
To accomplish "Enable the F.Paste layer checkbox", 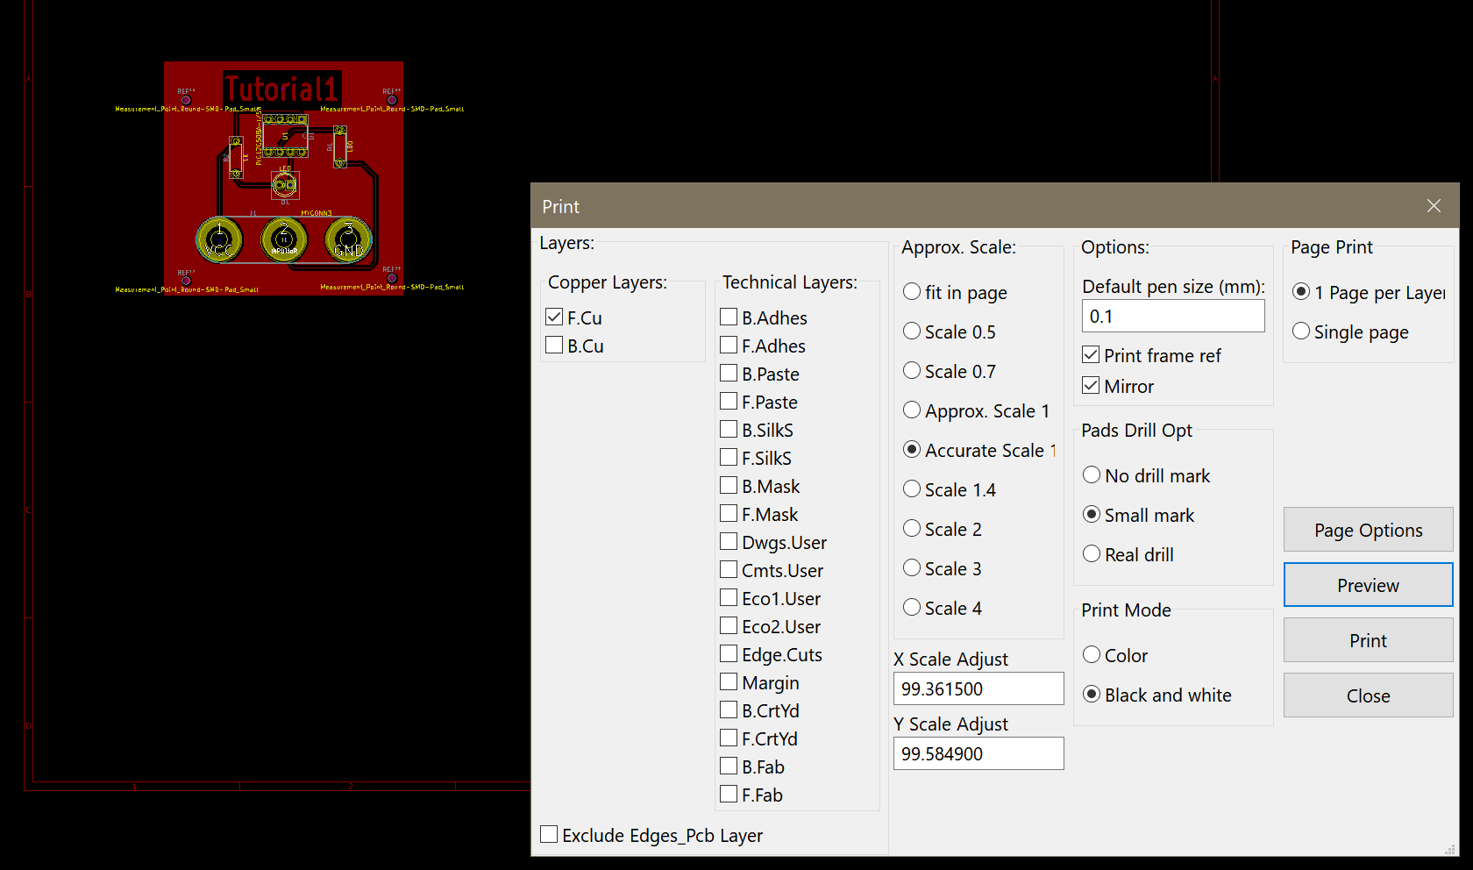I will 729,402.
